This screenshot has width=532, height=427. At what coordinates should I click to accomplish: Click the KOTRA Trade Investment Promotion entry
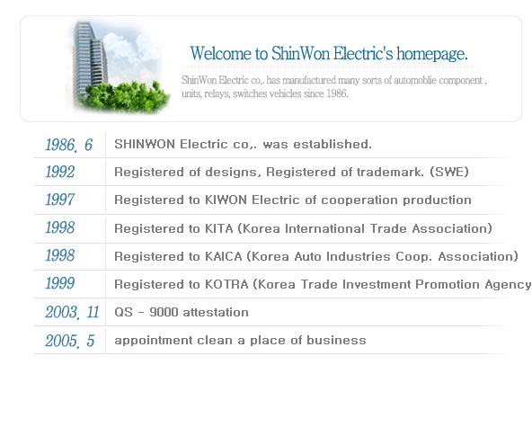tap(323, 284)
